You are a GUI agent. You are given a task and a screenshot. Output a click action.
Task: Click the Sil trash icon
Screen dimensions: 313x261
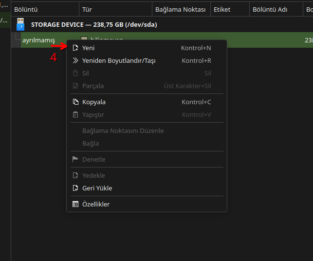(75, 73)
